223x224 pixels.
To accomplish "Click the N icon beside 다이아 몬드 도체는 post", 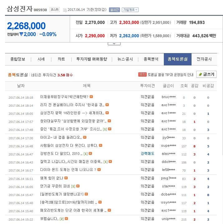I will pos(99,170).
